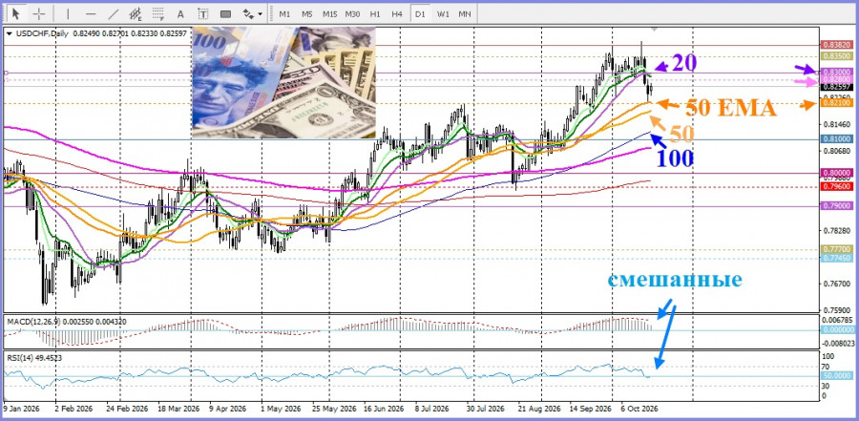Image resolution: width=859 pixels, height=421 pixels.
Task: Pick the vertical line drawing tool
Action: (x=68, y=13)
